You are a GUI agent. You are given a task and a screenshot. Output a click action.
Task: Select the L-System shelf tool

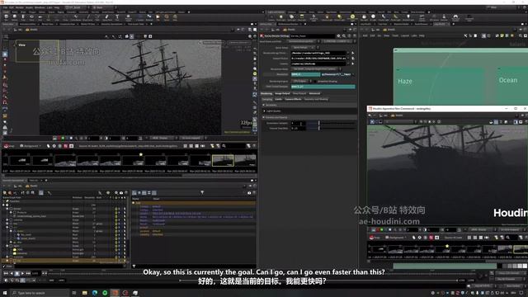(139, 16)
